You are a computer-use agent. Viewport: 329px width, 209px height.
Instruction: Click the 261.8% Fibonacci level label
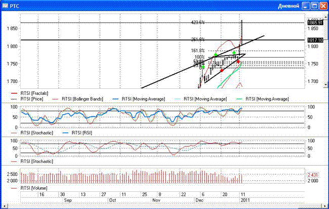(198, 39)
